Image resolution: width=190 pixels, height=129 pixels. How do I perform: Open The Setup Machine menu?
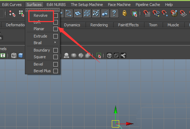[87, 5]
